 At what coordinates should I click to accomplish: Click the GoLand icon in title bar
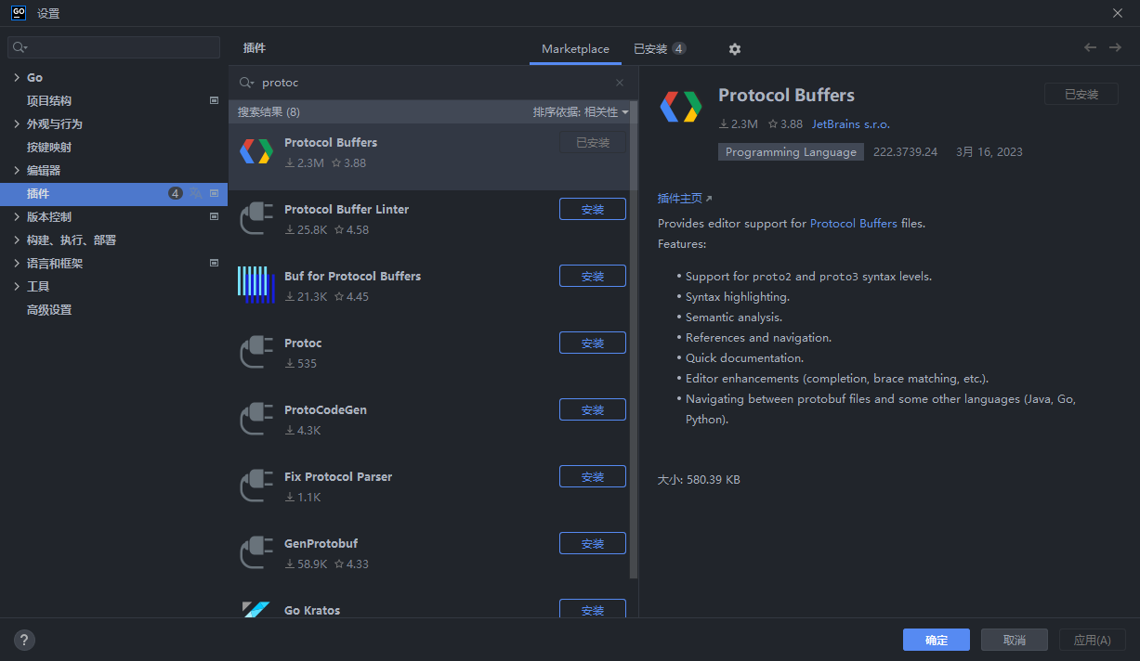click(x=19, y=13)
